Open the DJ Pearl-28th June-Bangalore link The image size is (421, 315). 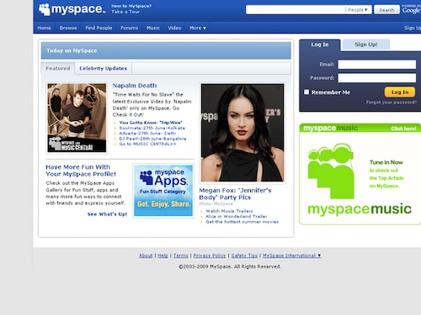coord(152,139)
